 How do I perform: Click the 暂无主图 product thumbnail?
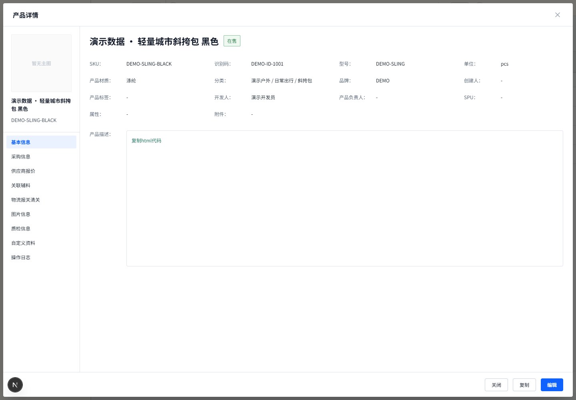coord(42,63)
